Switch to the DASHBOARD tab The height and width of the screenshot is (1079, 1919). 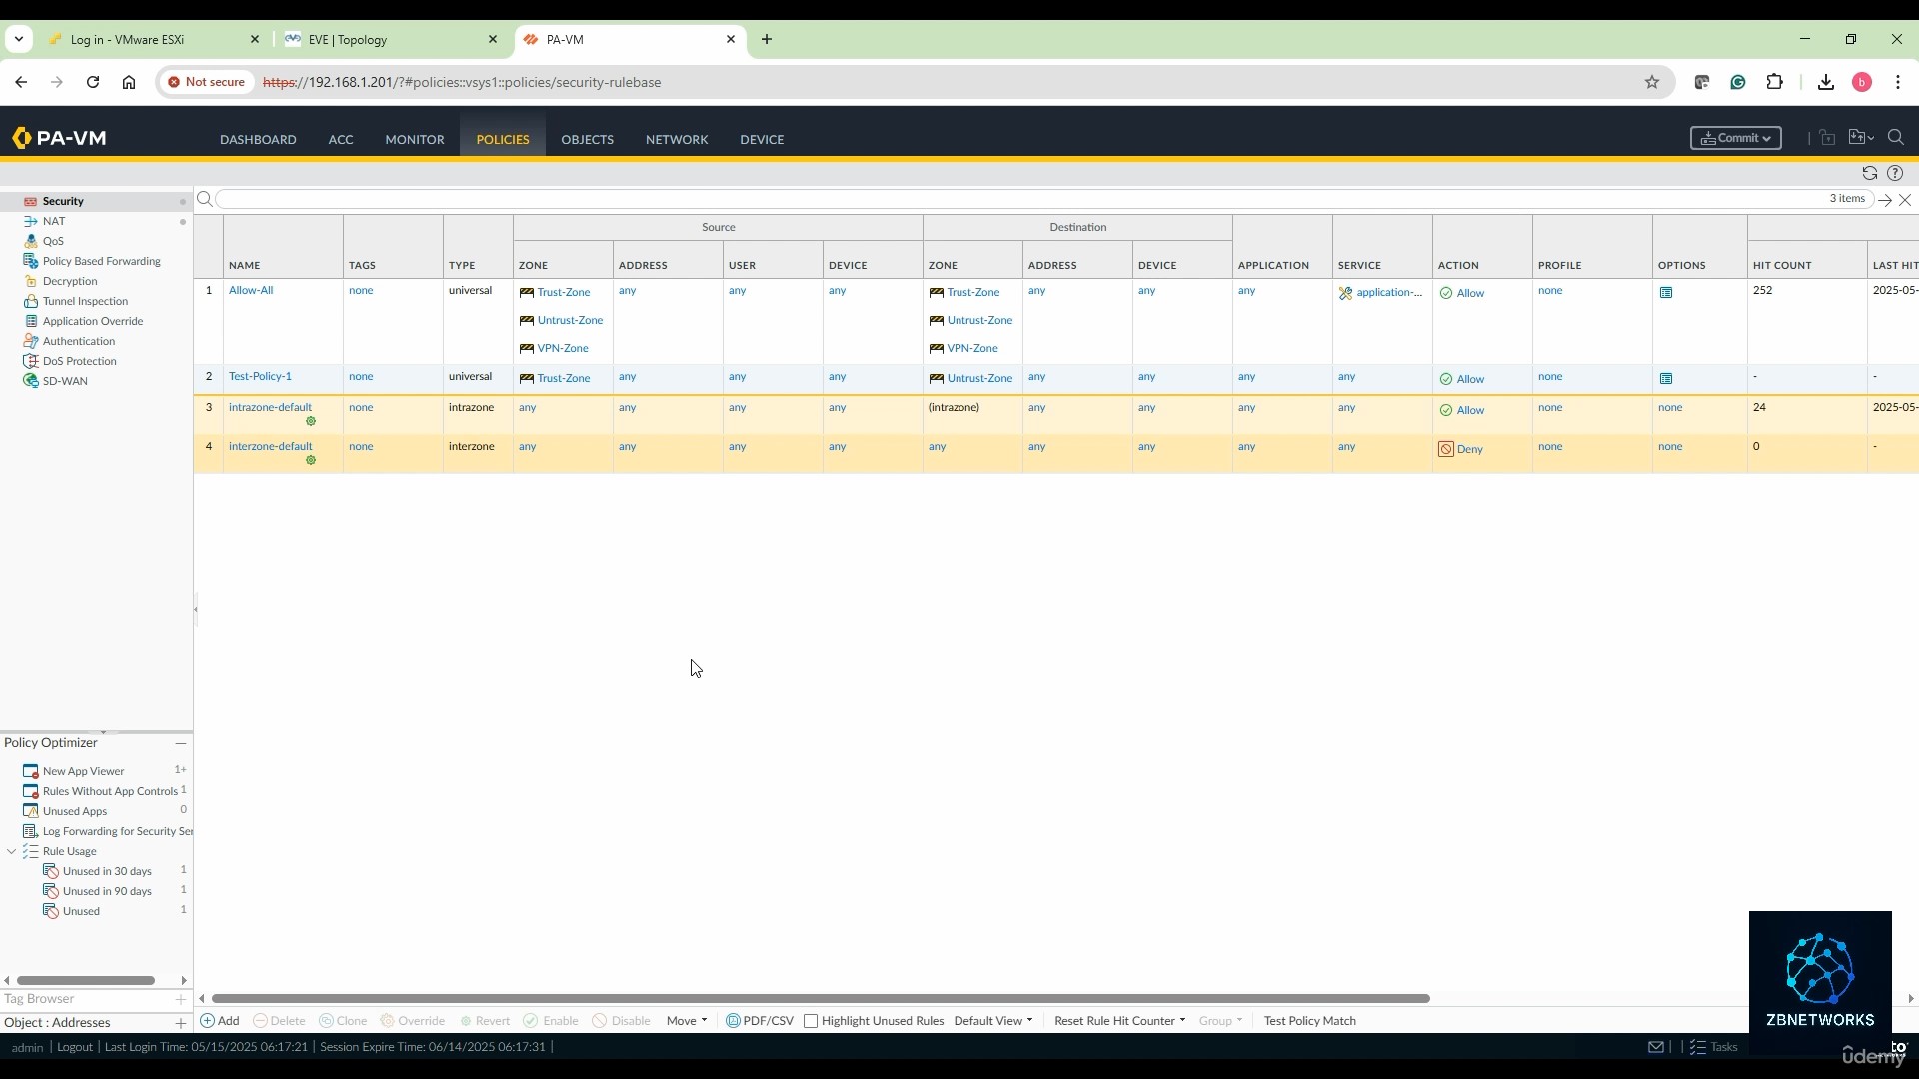pyautogui.click(x=258, y=139)
